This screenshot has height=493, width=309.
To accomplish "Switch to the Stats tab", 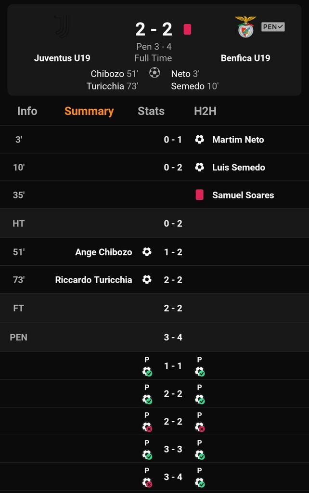I will click(x=151, y=111).
